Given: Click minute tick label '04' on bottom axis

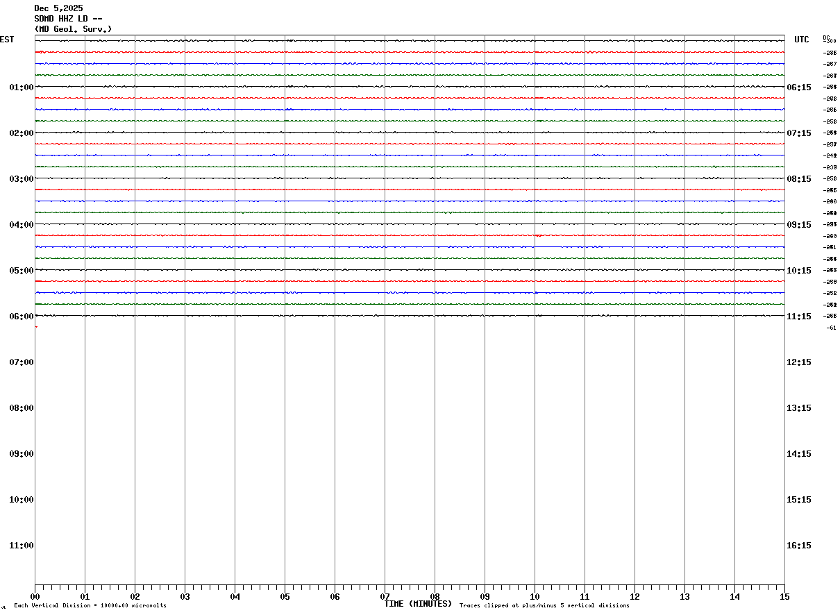Looking at the screenshot, I should (235, 596).
